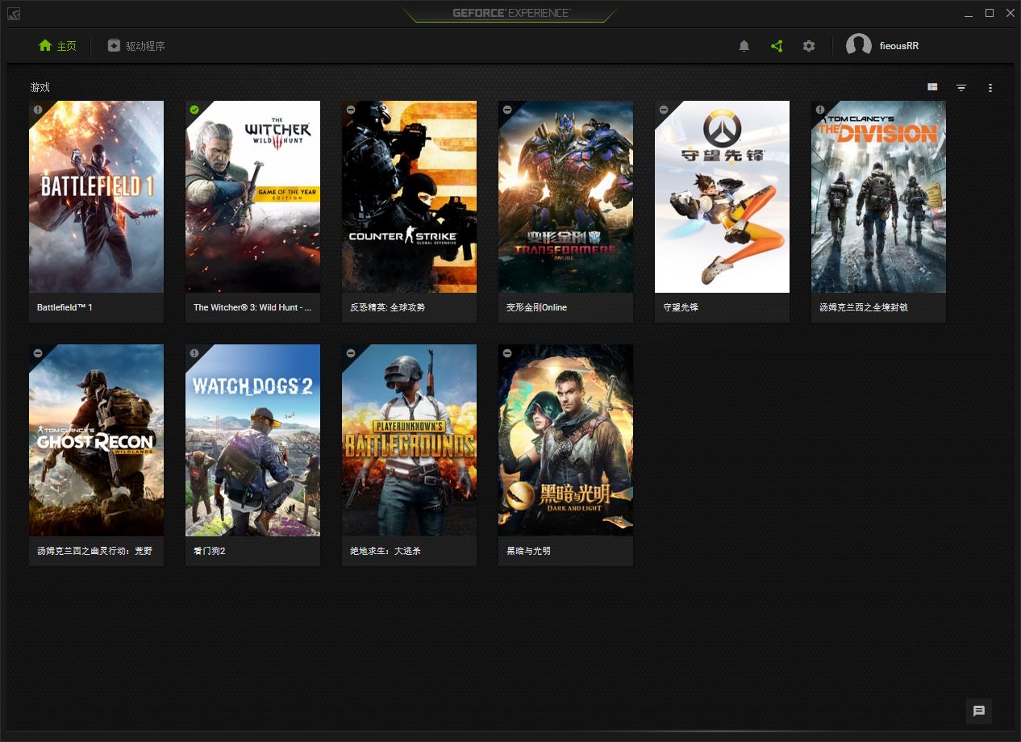Viewport: 1021px width, 742px height.
Task: Switch to the 驱动程序 drivers tab
Action: coord(136,46)
